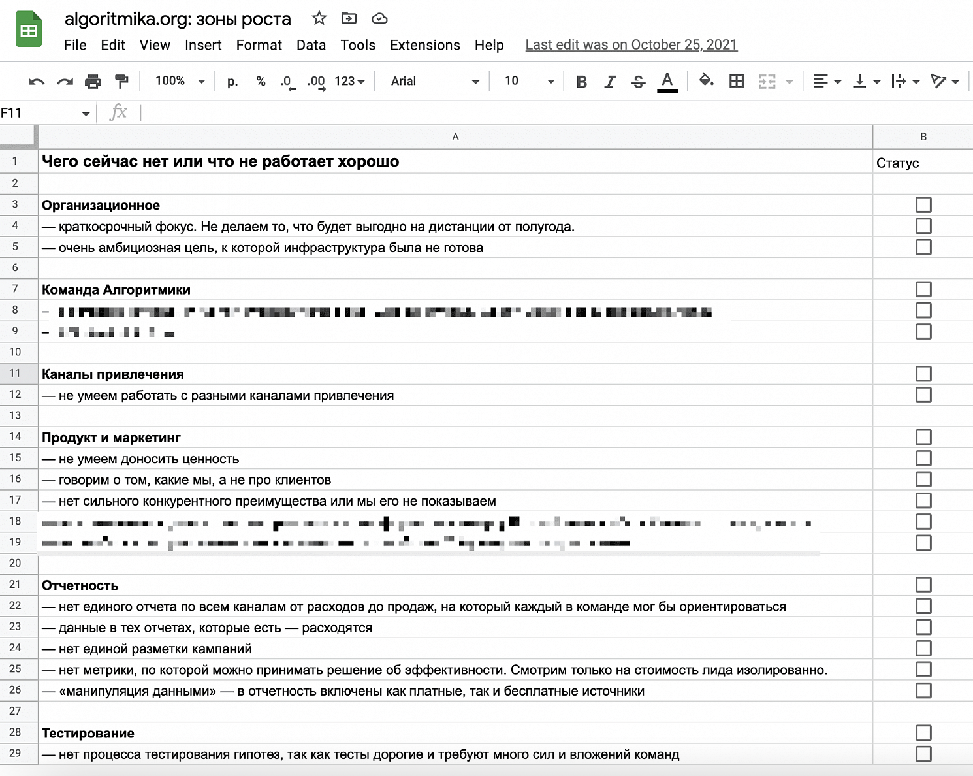Check the Каналы привлечения checkbox

point(923,374)
